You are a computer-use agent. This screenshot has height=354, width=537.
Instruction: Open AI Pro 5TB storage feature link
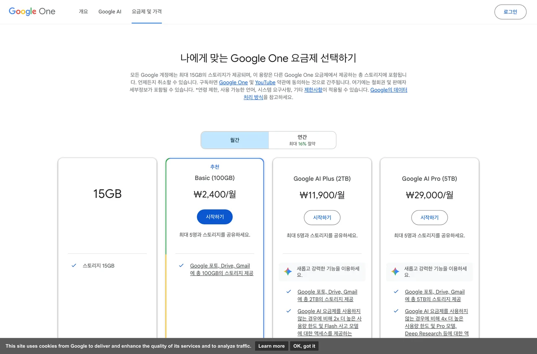pyautogui.click(x=435, y=295)
